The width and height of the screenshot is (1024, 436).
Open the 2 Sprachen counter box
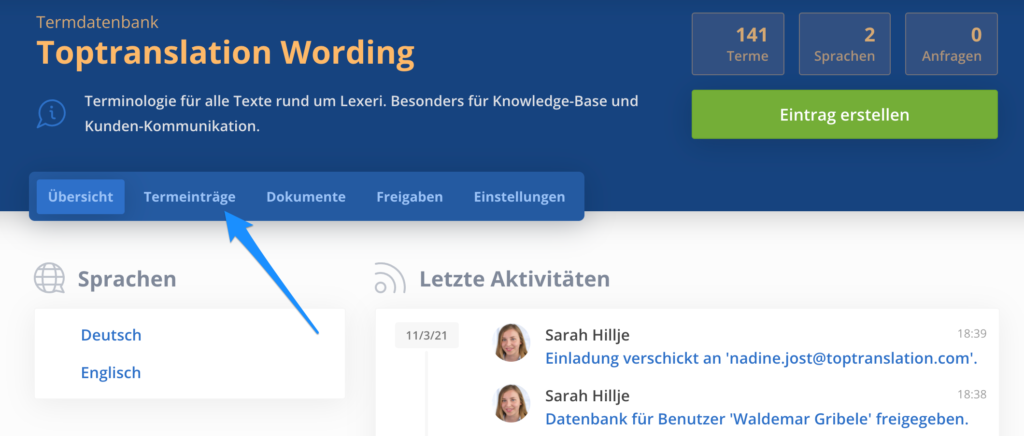845,44
